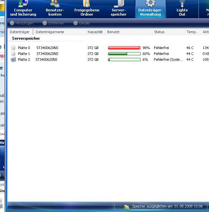Click the Details info icon
Viewport: 209px width, 212px height.
76,23
